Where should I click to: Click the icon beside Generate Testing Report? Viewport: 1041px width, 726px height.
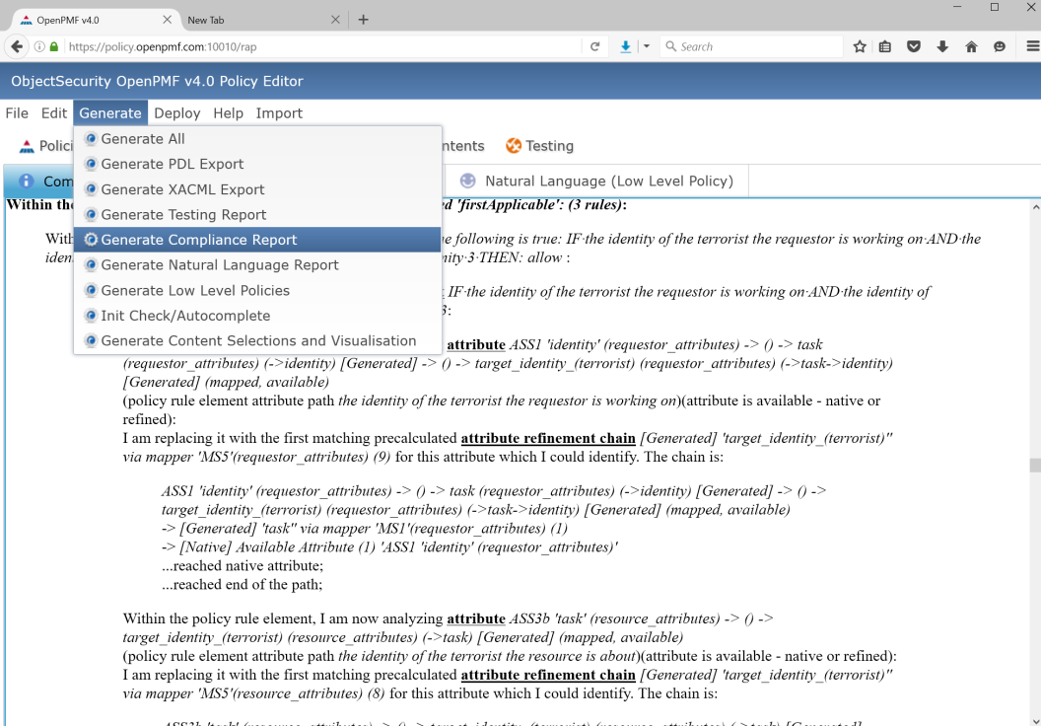pyautogui.click(x=91, y=215)
